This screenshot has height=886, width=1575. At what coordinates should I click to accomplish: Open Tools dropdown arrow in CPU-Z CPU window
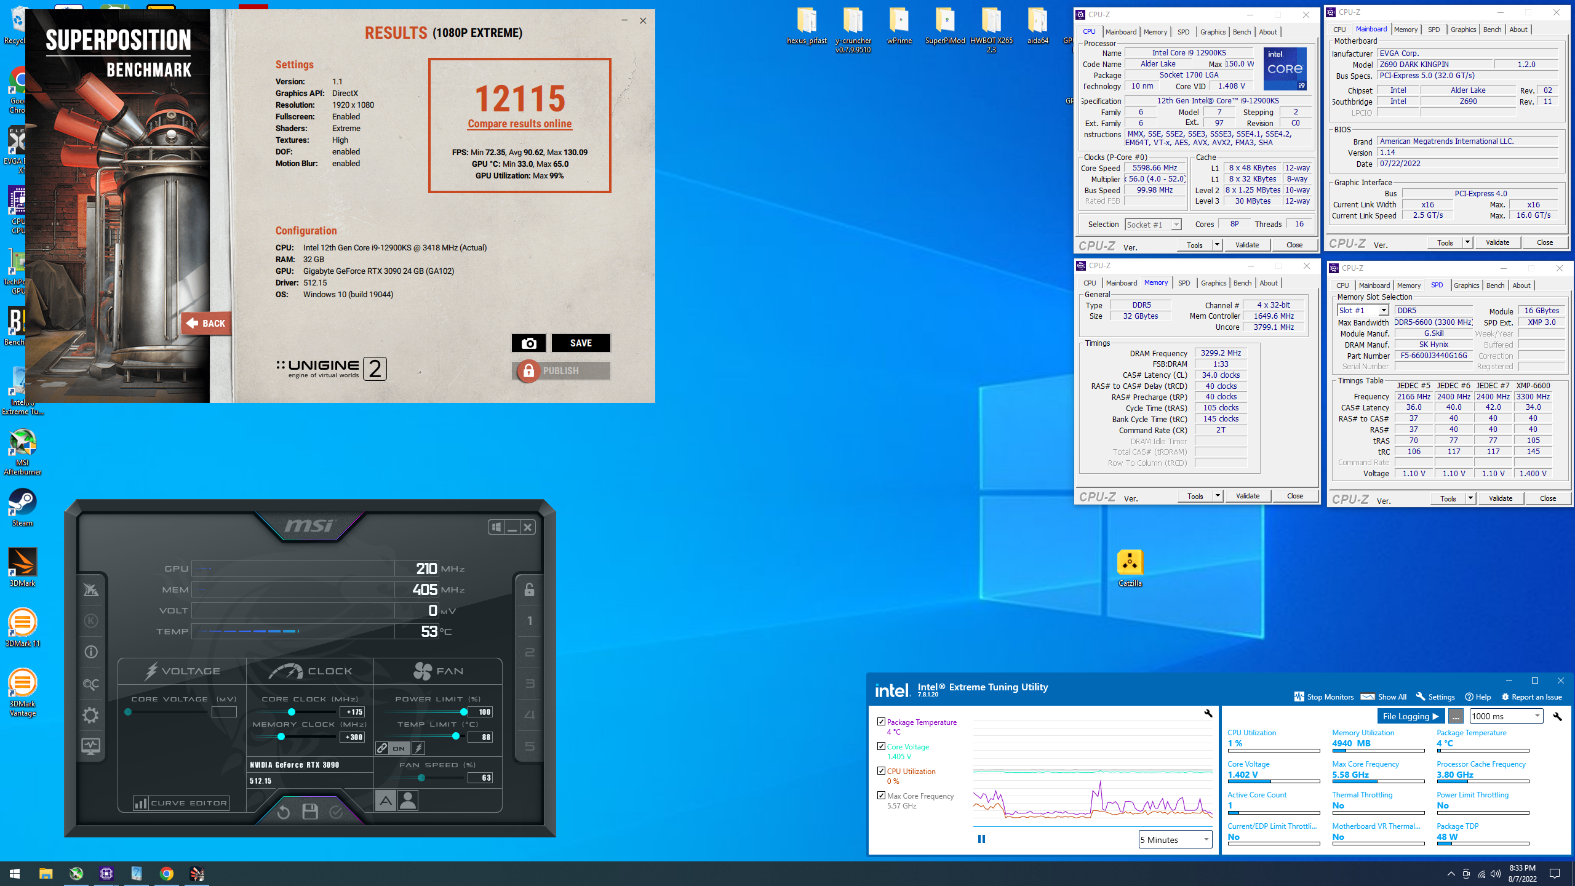coord(1217,244)
